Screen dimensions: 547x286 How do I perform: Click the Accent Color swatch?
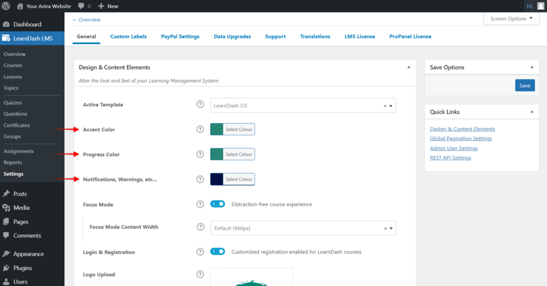pos(217,129)
